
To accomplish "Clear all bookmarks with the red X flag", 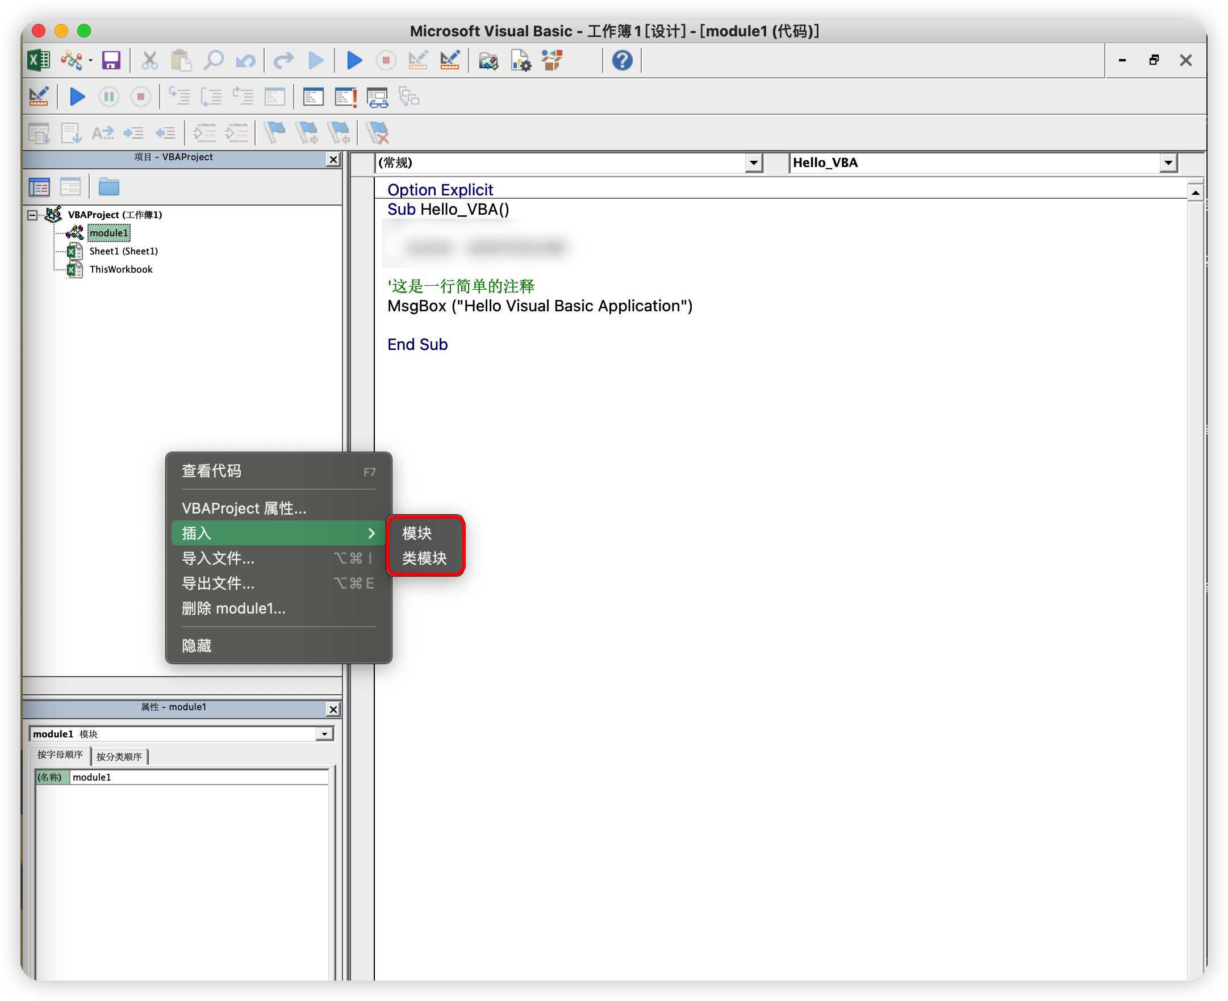I will click(378, 133).
